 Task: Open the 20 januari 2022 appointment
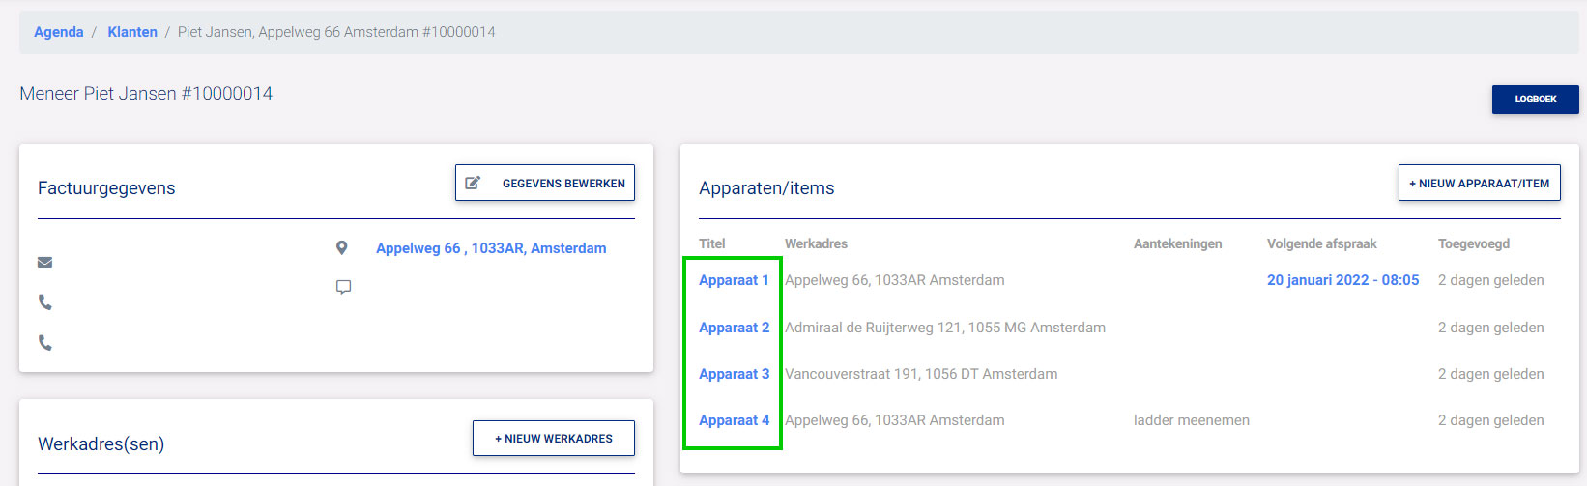[1342, 280]
